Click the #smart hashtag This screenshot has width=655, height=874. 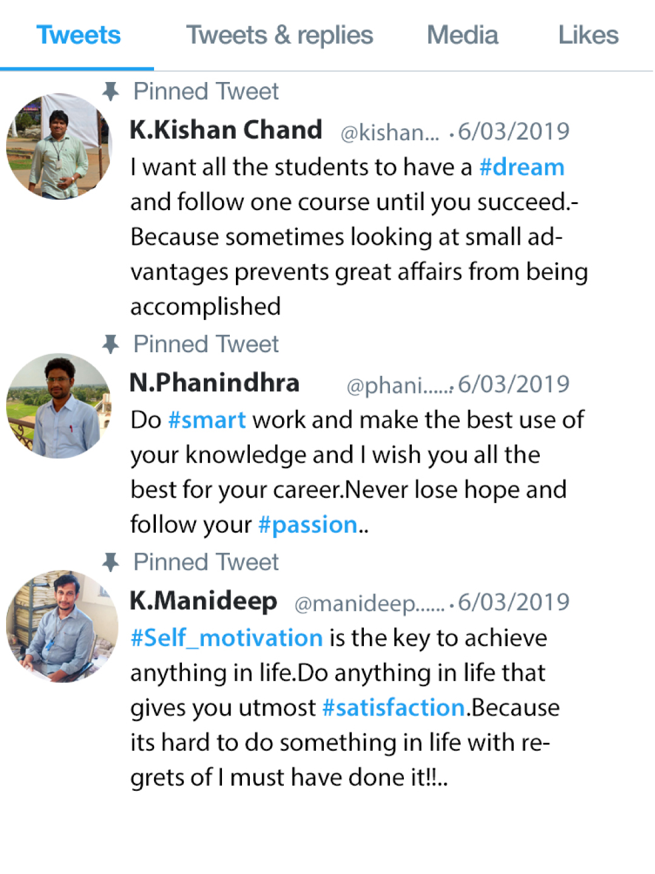(x=207, y=420)
